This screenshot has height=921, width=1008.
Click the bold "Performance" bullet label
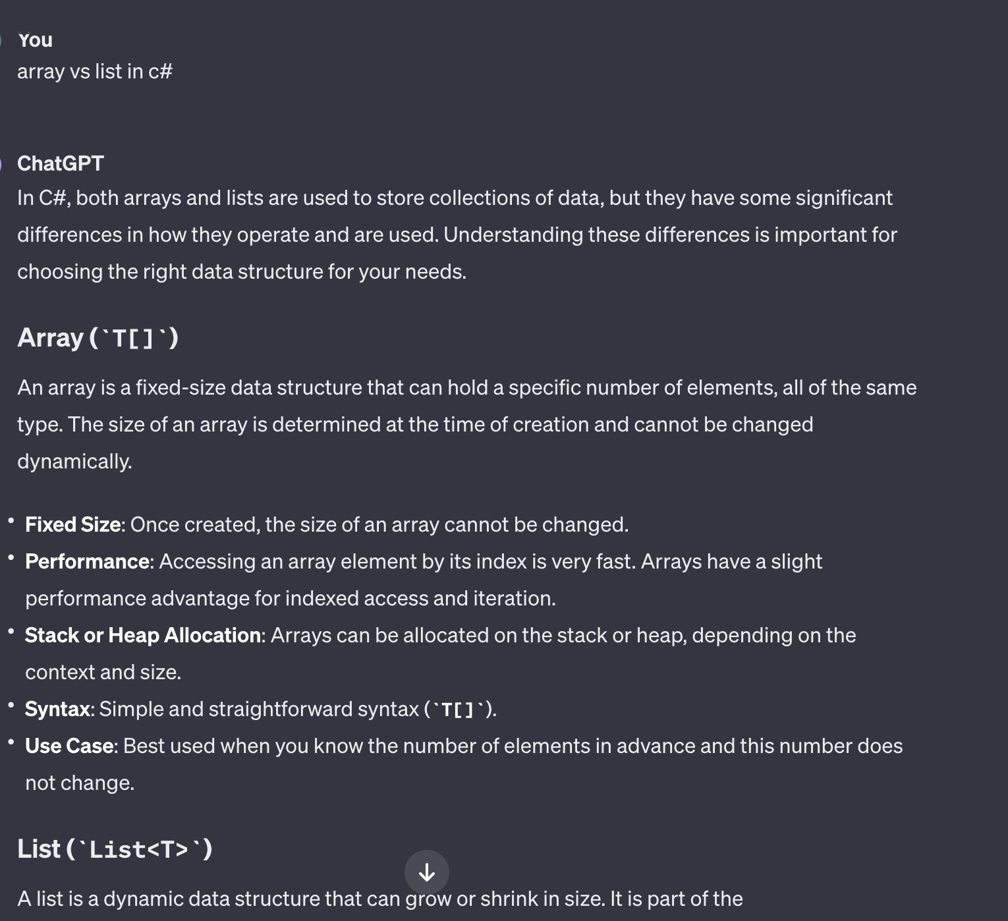click(88, 561)
